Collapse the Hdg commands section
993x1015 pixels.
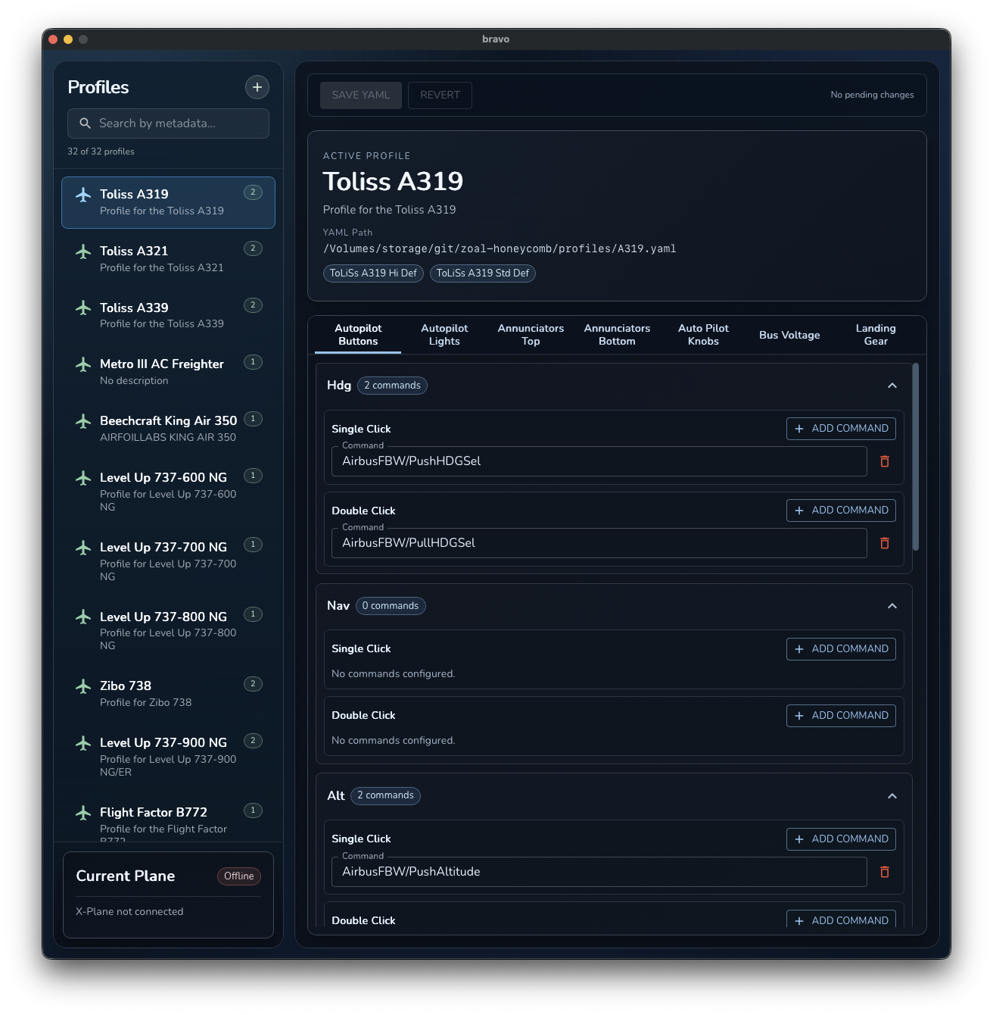892,386
